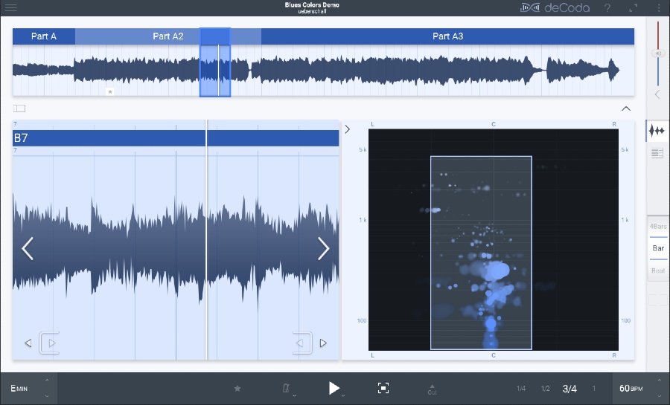The image size is (670, 405).
Task: Select the Part A section tab
Action: tap(44, 36)
